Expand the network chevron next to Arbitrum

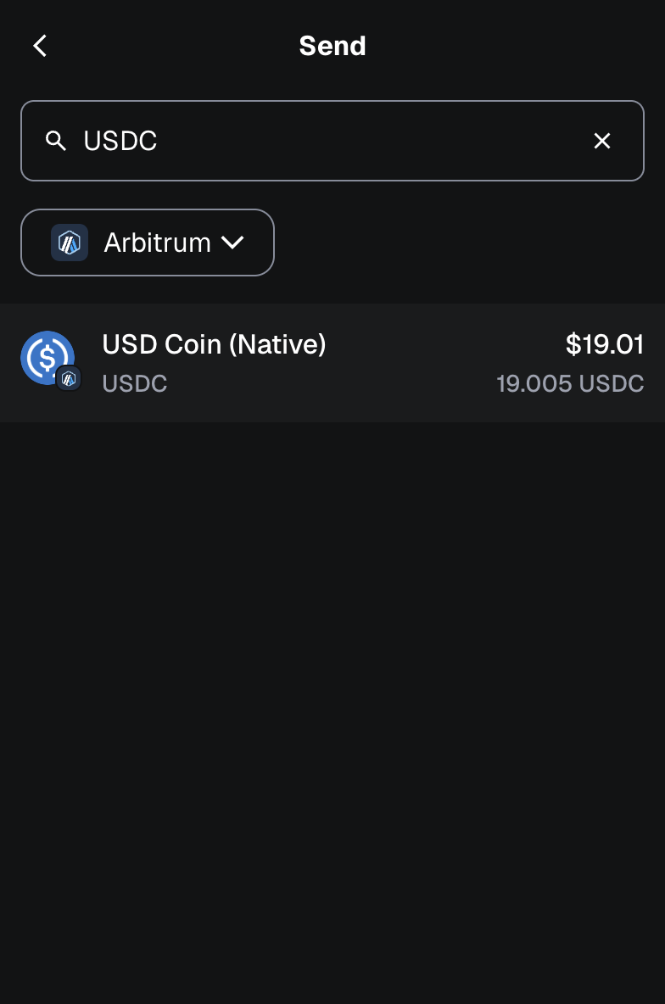pyautogui.click(x=232, y=243)
